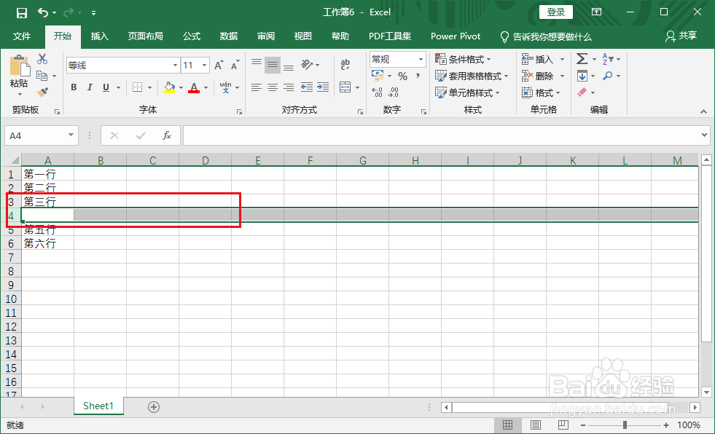Apply comma style number format
This screenshot has height=434, width=715.
[418, 76]
